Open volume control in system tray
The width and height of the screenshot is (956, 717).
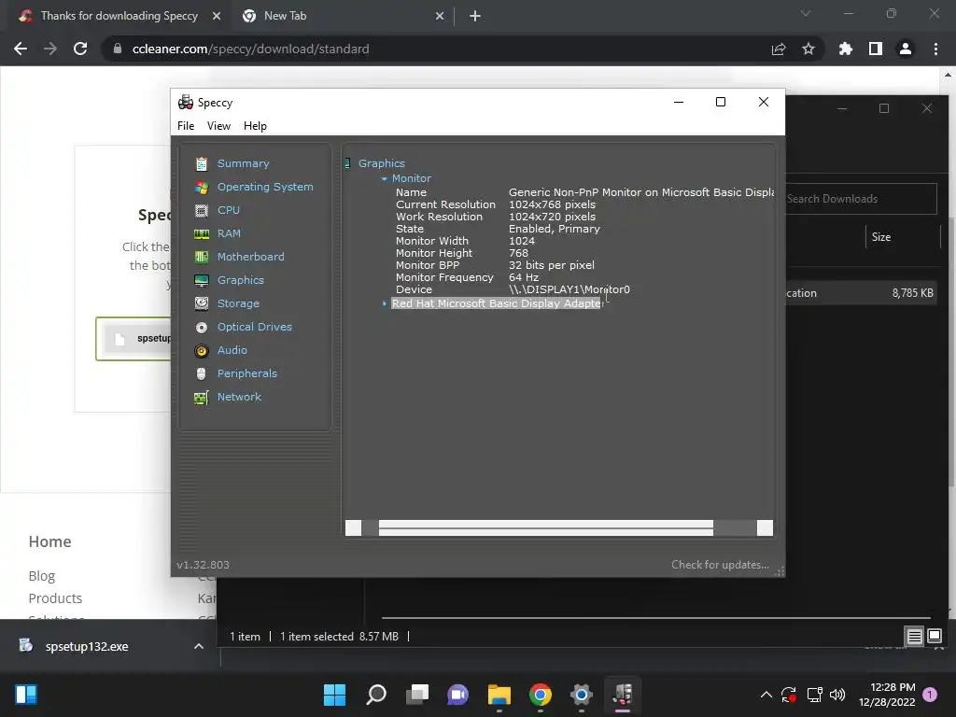837,695
